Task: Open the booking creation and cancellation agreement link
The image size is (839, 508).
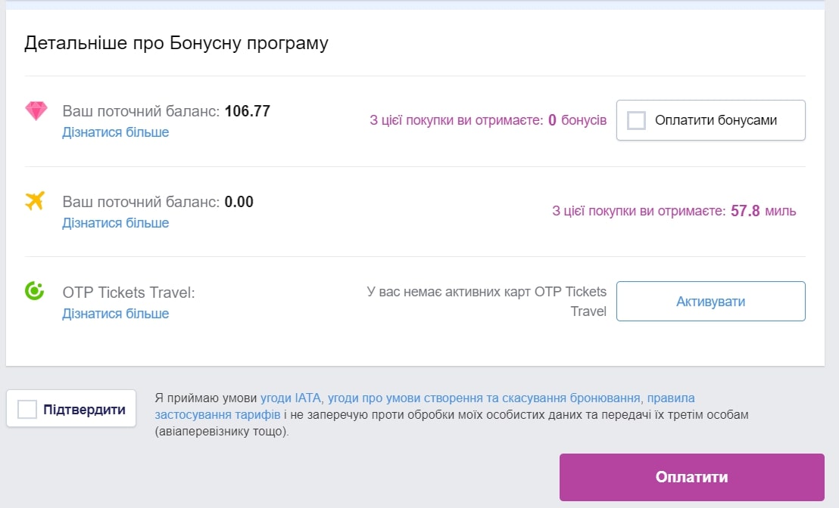Action: click(484, 398)
